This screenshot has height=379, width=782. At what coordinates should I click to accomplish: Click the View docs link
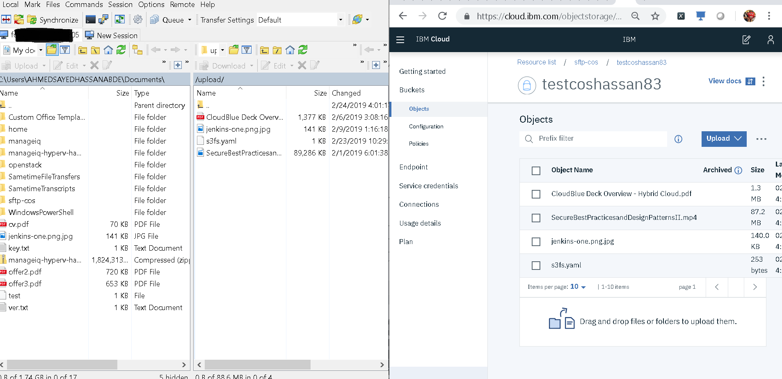point(725,81)
